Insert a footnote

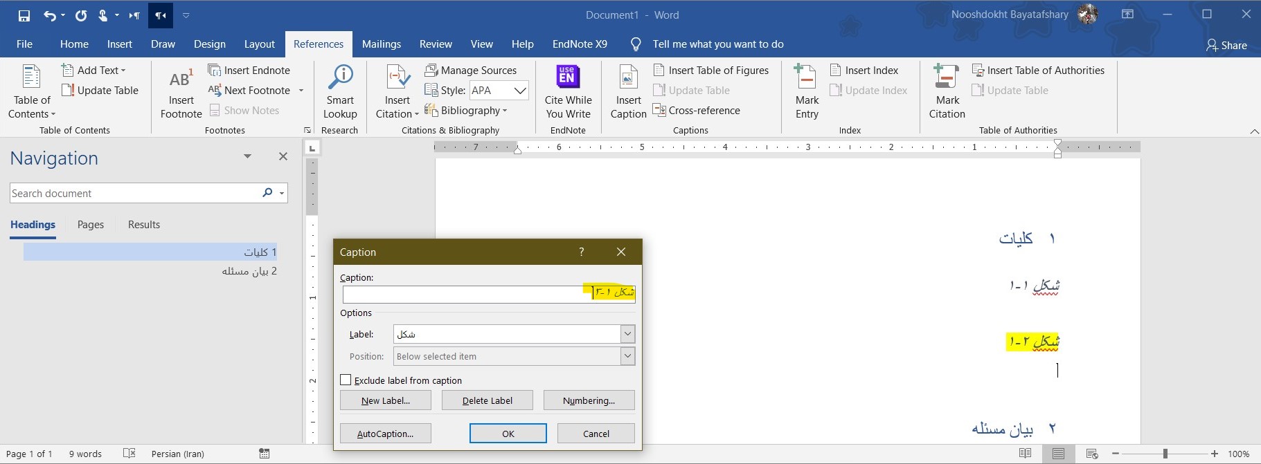(x=181, y=93)
